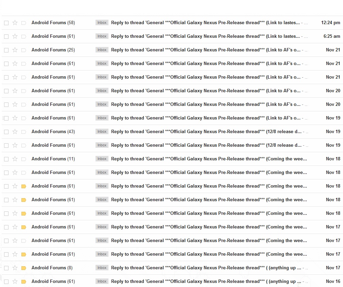
Task: Open Nov 19 (61) '12/8 release d...' subject
Action: tap(206, 145)
